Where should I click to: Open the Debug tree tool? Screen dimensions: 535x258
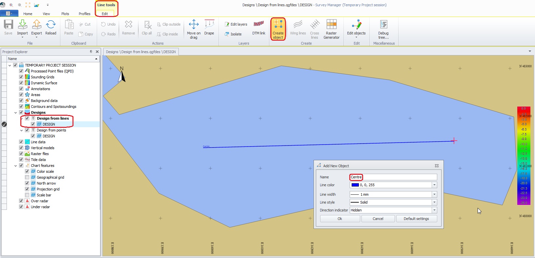pos(383,29)
